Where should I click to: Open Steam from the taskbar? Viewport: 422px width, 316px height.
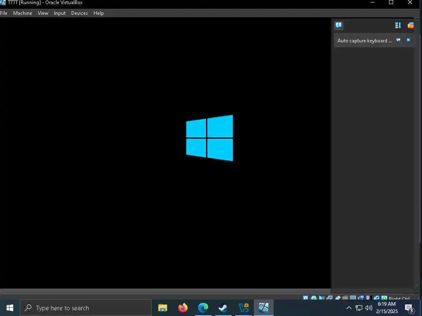click(223, 308)
